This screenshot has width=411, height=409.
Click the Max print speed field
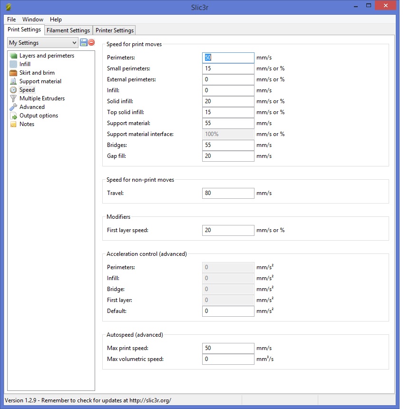(x=228, y=348)
